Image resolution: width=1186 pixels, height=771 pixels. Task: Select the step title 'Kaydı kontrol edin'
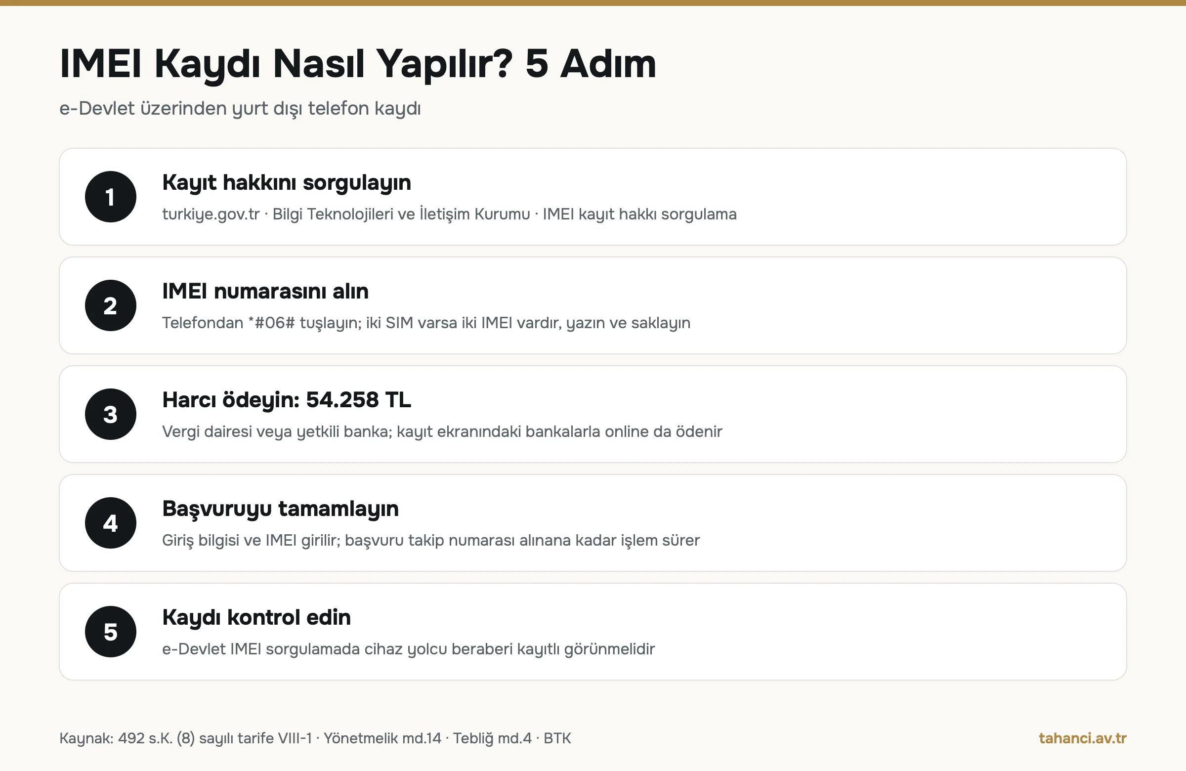[256, 617]
